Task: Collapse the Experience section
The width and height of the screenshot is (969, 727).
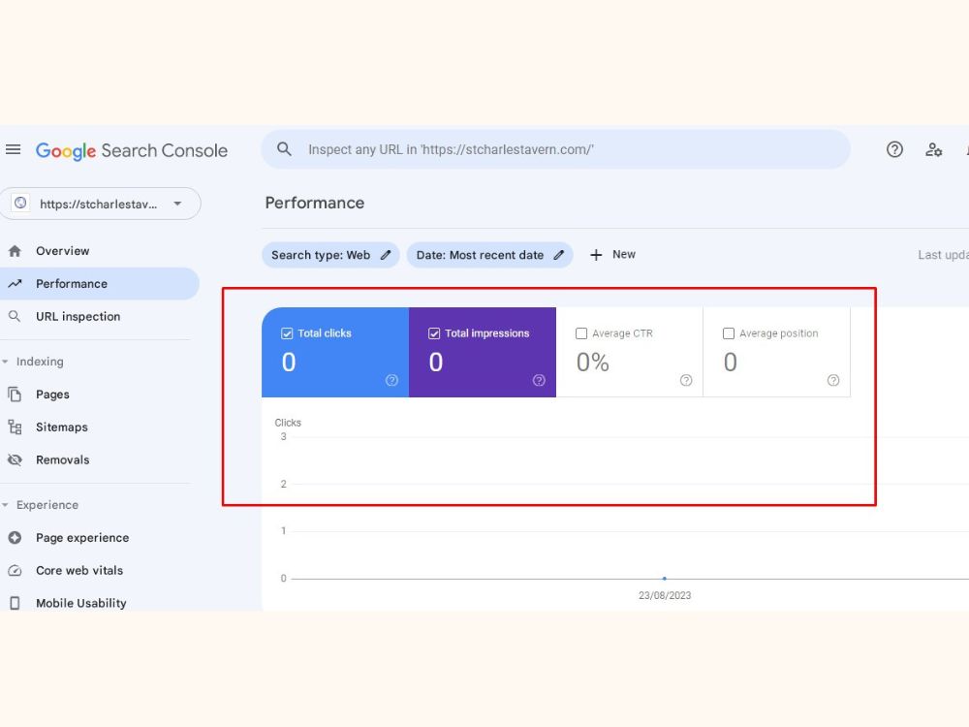Action: pyautogui.click(x=5, y=505)
